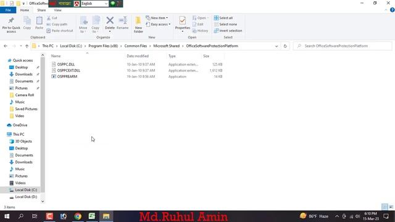Open Task View on the taskbar
The width and height of the screenshot is (395, 222).
coord(35,216)
